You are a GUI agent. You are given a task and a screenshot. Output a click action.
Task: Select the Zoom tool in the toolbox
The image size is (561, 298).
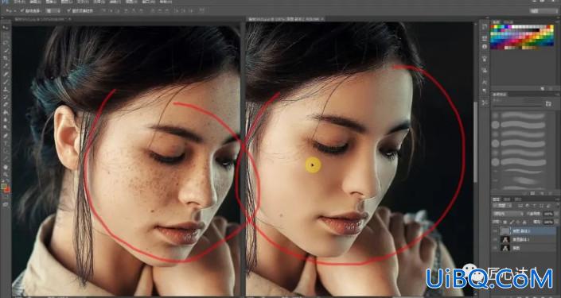[x=6, y=175]
